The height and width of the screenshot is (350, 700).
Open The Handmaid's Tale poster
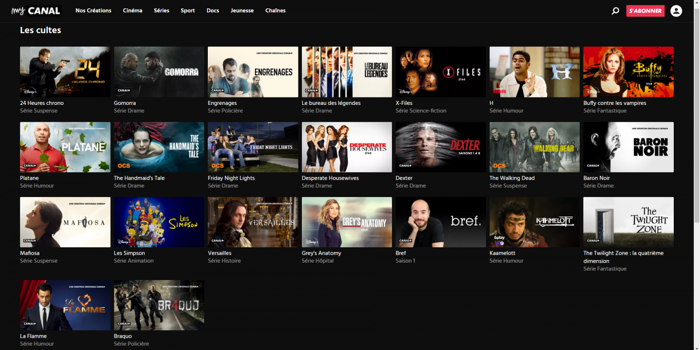tap(159, 147)
